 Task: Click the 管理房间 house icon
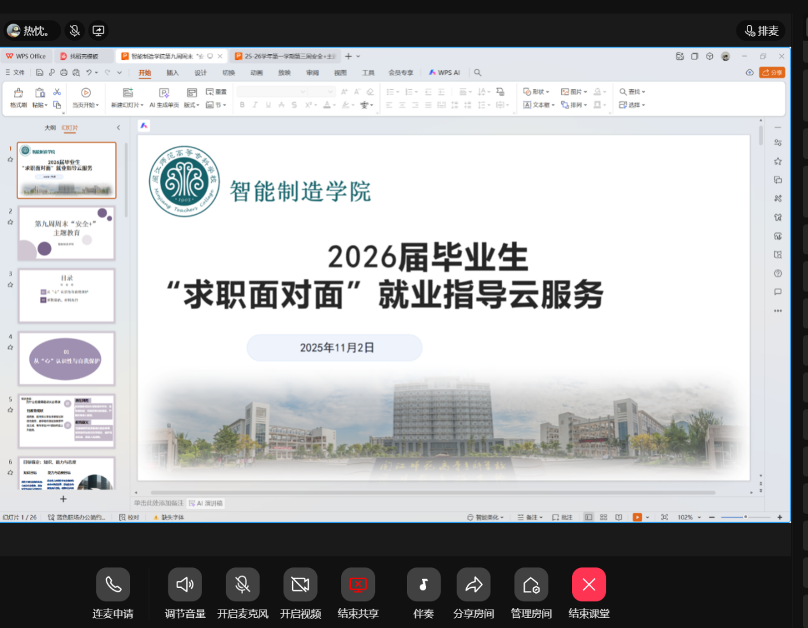click(531, 585)
